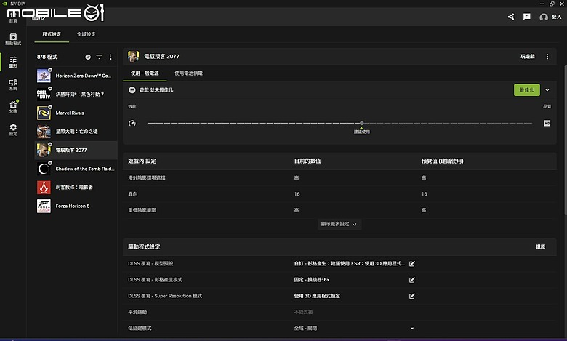Edit the DLSS 覆寫 - 影格產生模式 setting

coord(412,280)
